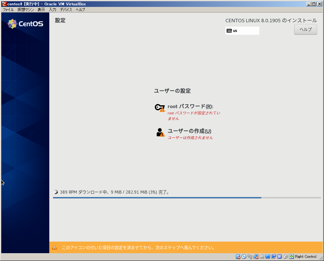Click the VirtualBox title bar app icon
This screenshot has width=324, height=261.
tap(4, 4)
